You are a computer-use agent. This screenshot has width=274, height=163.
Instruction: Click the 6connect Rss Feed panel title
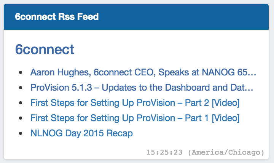57,17
